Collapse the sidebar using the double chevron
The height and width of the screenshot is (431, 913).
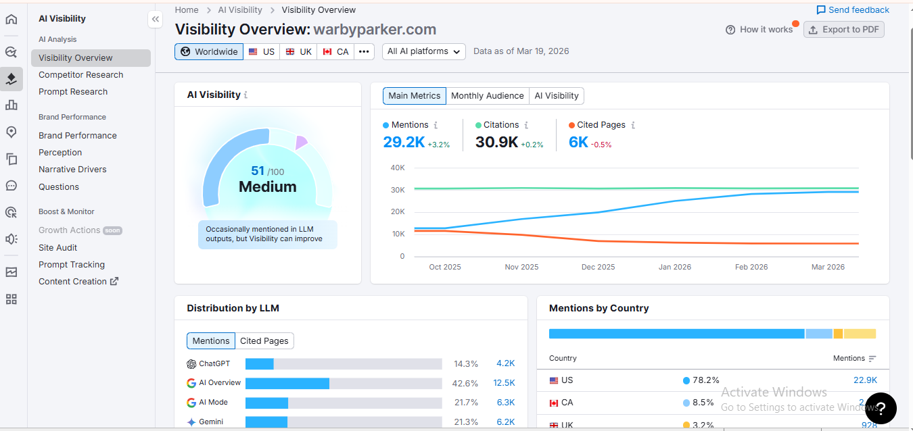pyautogui.click(x=155, y=19)
